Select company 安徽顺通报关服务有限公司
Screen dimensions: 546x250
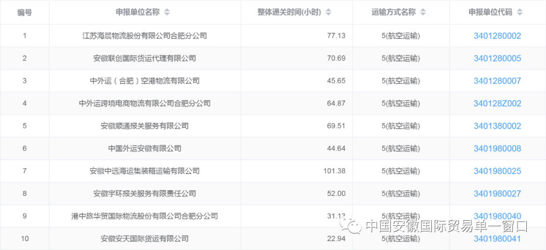point(145,126)
